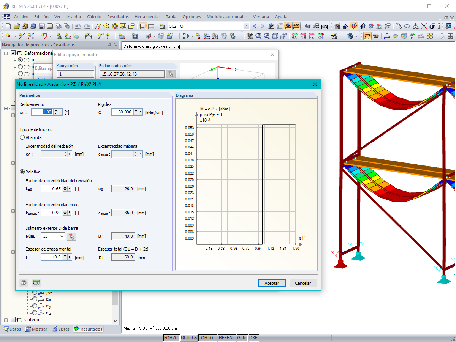Collapse the Deformaciones tree node

point(6,54)
